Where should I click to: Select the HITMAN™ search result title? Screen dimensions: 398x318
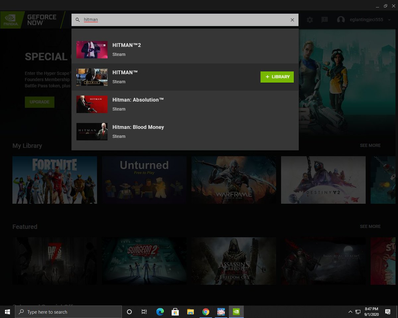(125, 73)
